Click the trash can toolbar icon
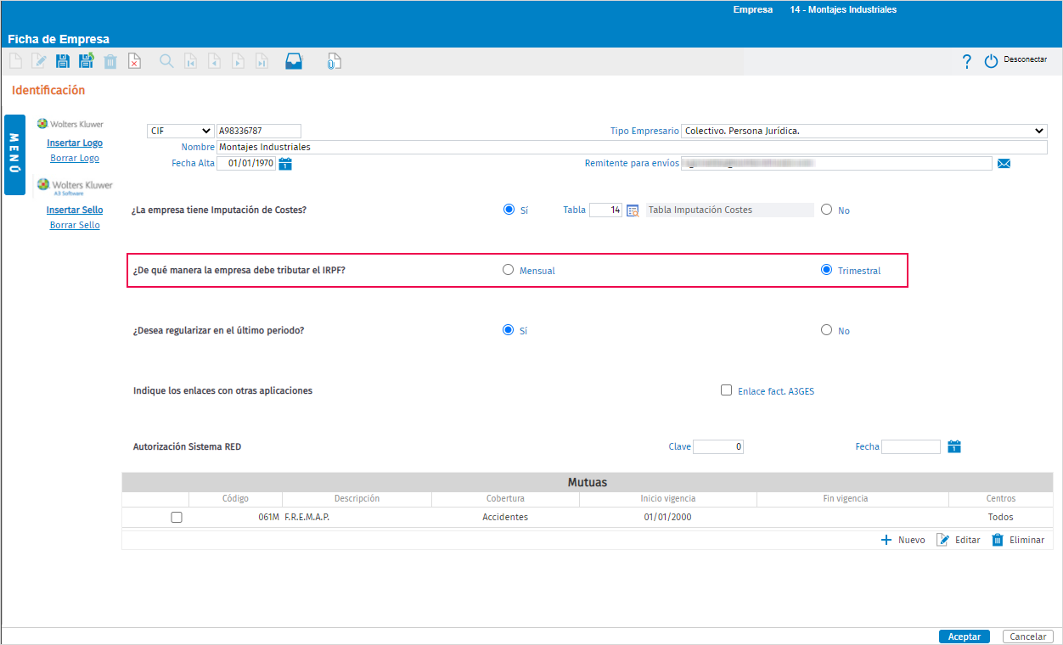The width and height of the screenshot is (1063, 645). tap(110, 61)
